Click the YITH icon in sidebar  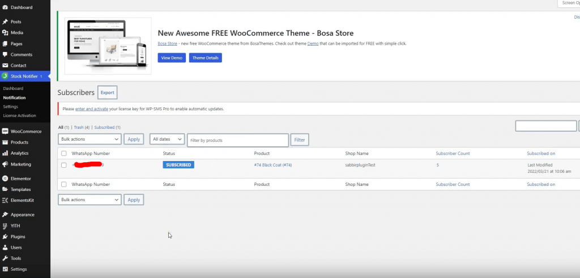(5, 225)
